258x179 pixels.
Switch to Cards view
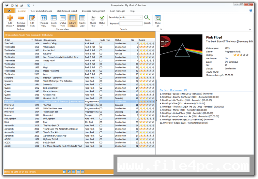[x=53, y=21]
